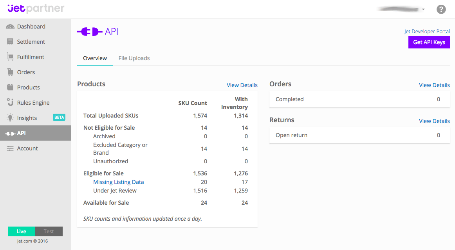Open the account dropdown arrow at top right
The width and height of the screenshot is (455, 250).
point(423,9)
